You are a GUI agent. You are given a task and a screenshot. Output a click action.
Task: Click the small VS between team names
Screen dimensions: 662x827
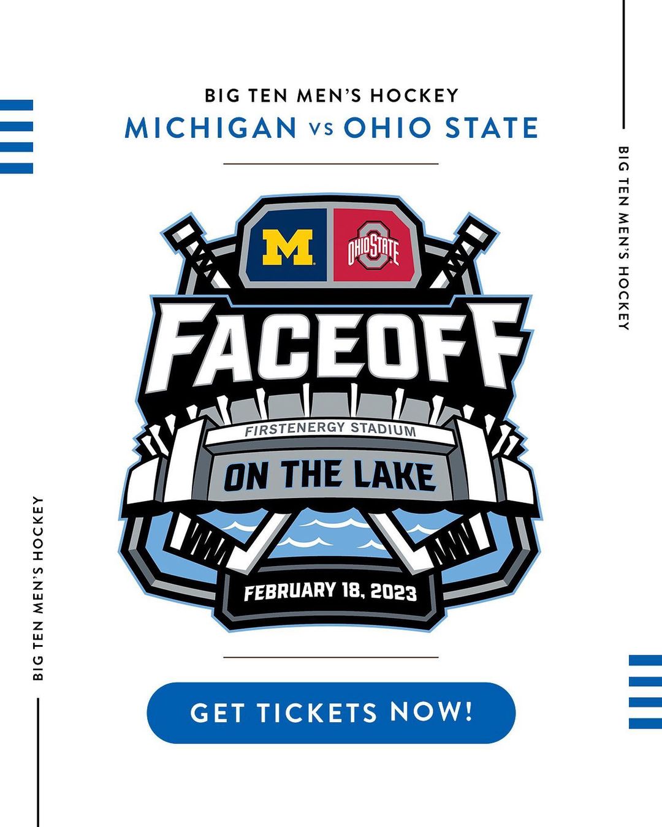click(320, 130)
